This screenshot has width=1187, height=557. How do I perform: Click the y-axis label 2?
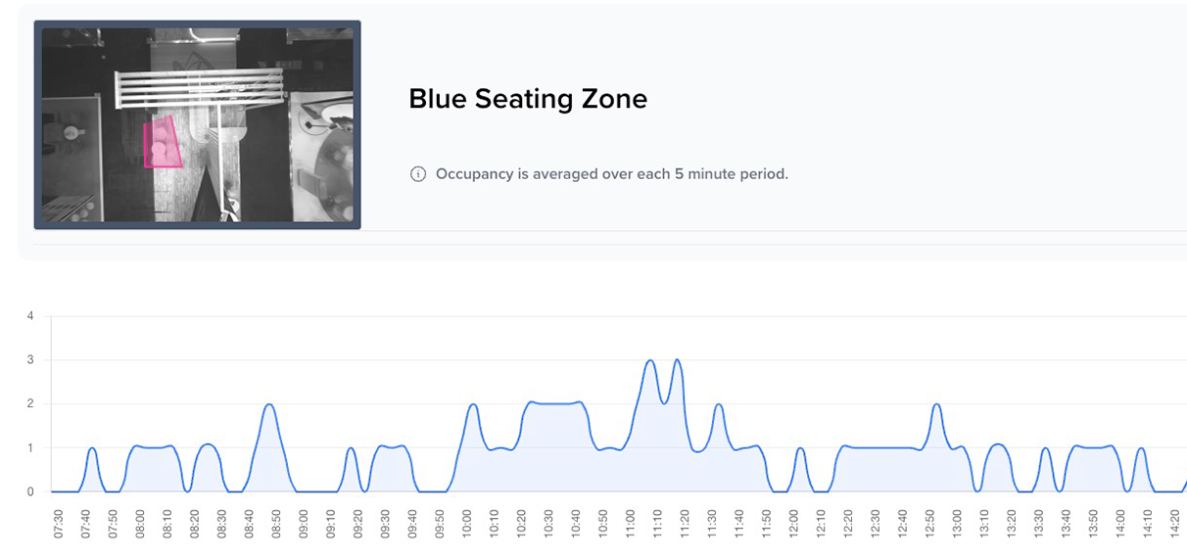(x=30, y=404)
